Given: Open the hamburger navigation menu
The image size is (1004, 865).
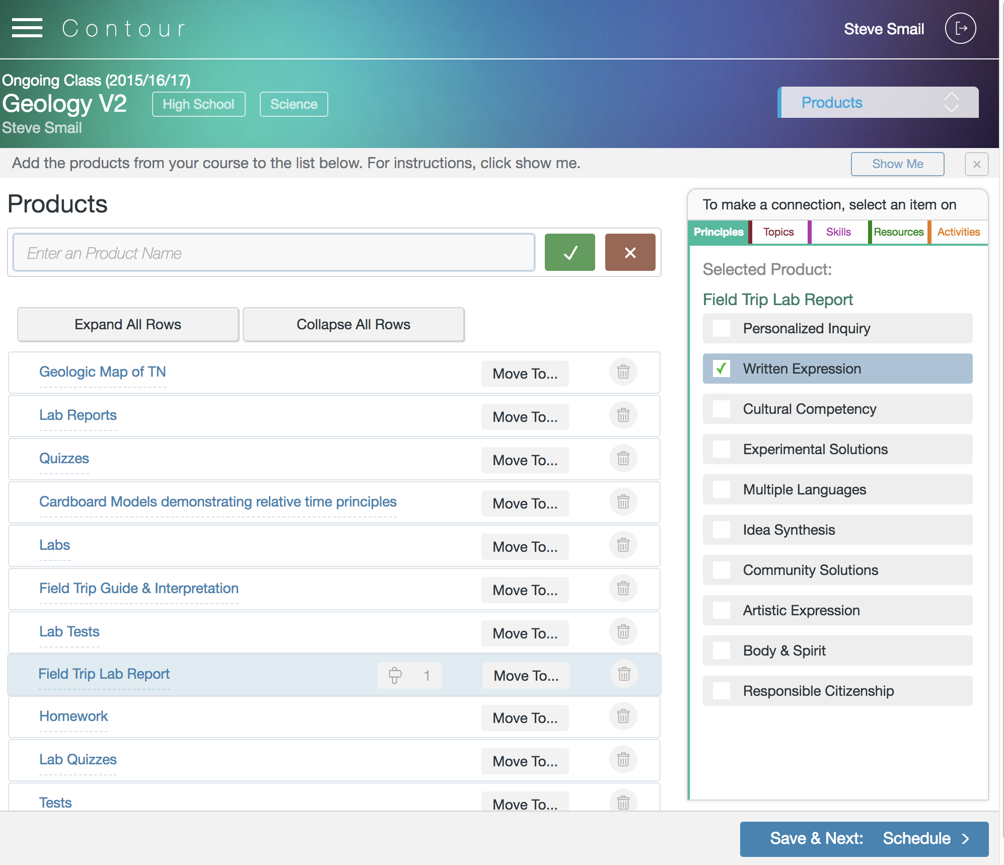Looking at the screenshot, I should click(28, 28).
